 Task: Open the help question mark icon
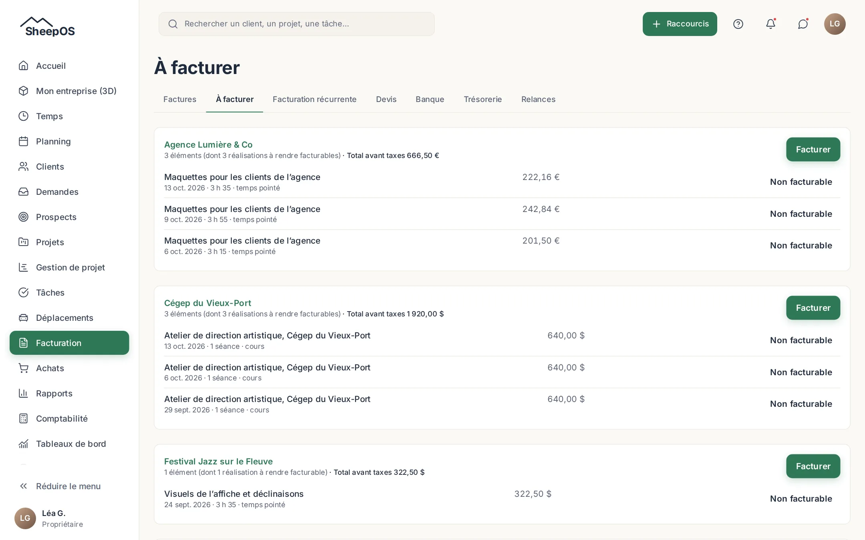click(x=738, y=24)
